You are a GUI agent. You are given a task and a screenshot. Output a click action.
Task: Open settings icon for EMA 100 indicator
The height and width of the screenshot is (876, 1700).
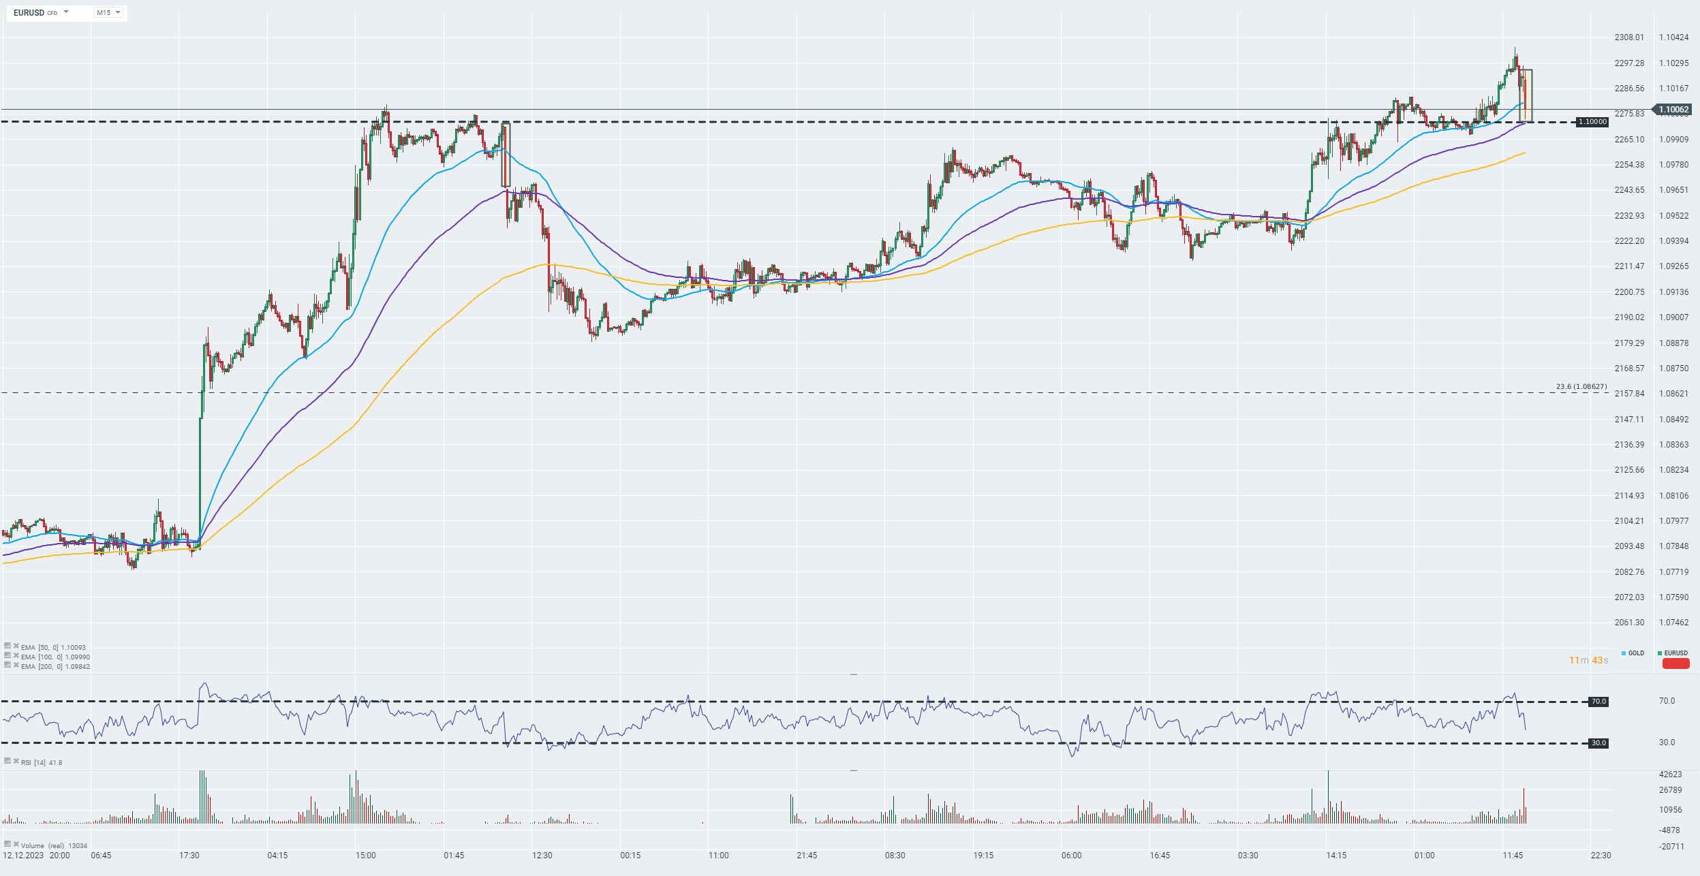click(x=7, y=655)
